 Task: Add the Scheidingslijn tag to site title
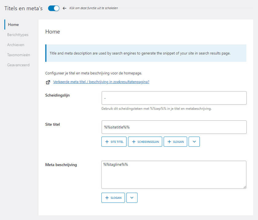pos(145,142)
